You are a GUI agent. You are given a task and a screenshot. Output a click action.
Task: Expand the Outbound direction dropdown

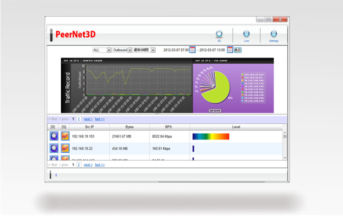coord(122,50)
